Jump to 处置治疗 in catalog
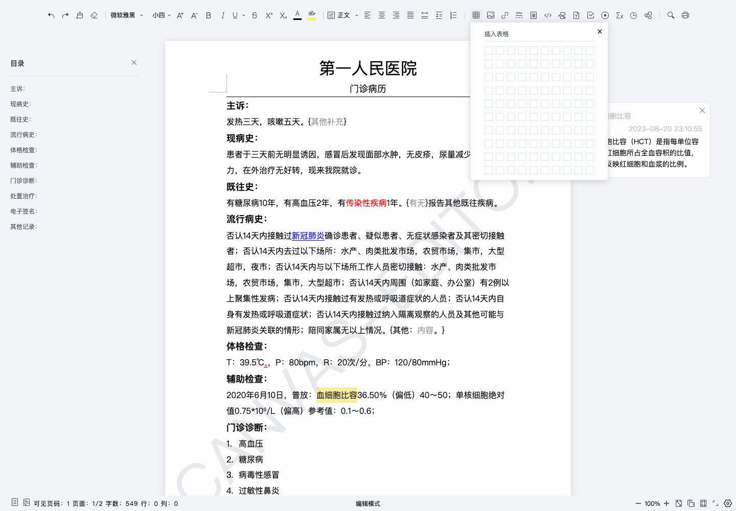 [24, 196]
